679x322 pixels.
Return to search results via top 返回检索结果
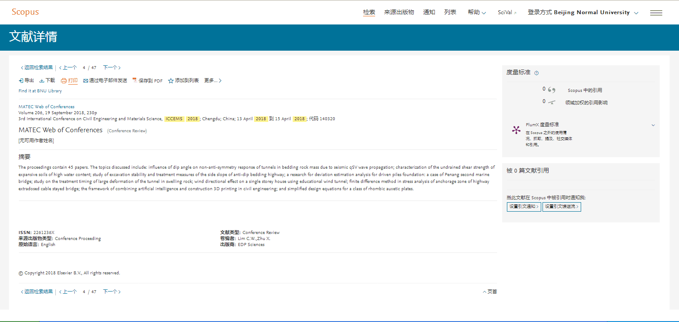coord(37,68)
